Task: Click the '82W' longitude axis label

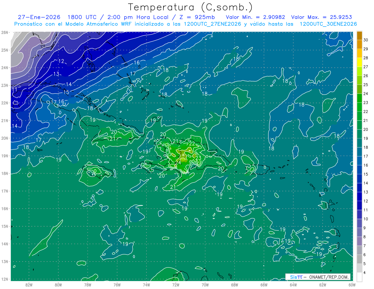Action: tap(29, 285)
